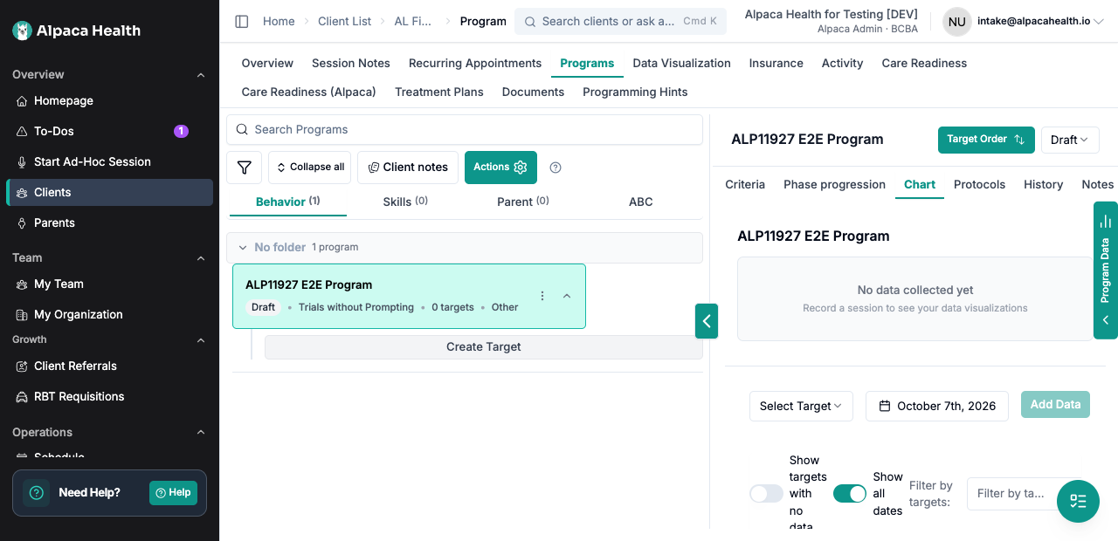Click the Search clients or ask field
This screenshot has height=541, width=1118.
point(620,21)
